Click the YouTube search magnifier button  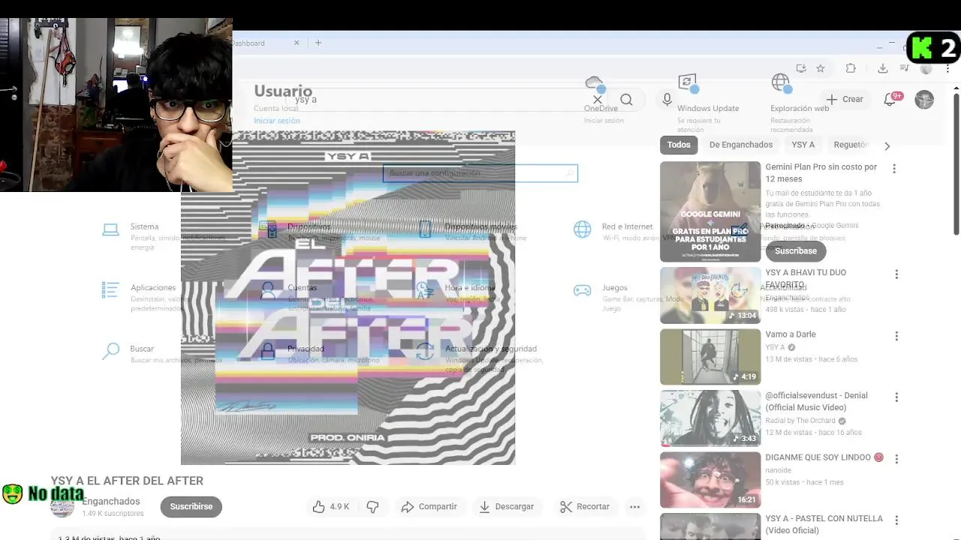(626, 99)
